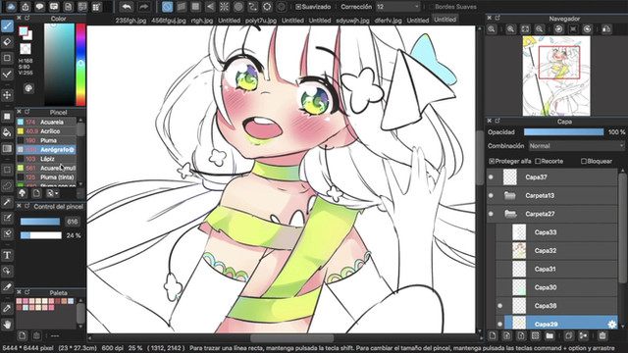
Task: Select the Move tool
Action: click(x=7, y=95)
